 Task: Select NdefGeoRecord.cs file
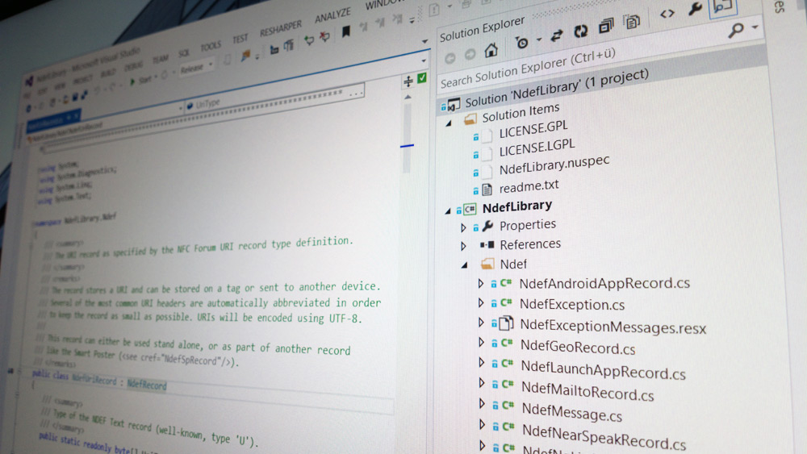[x=578, y=347]
